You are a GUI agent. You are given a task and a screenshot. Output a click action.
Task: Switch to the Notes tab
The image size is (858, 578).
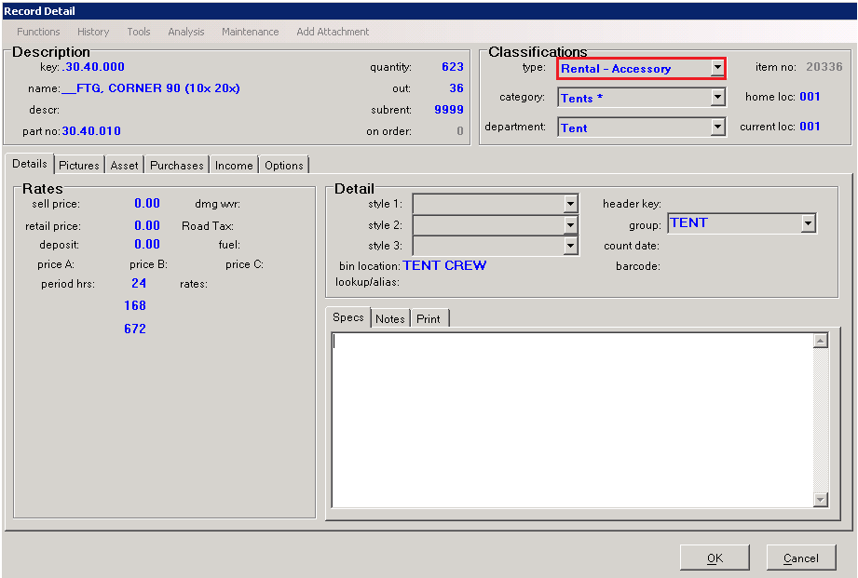click(390, 319)
